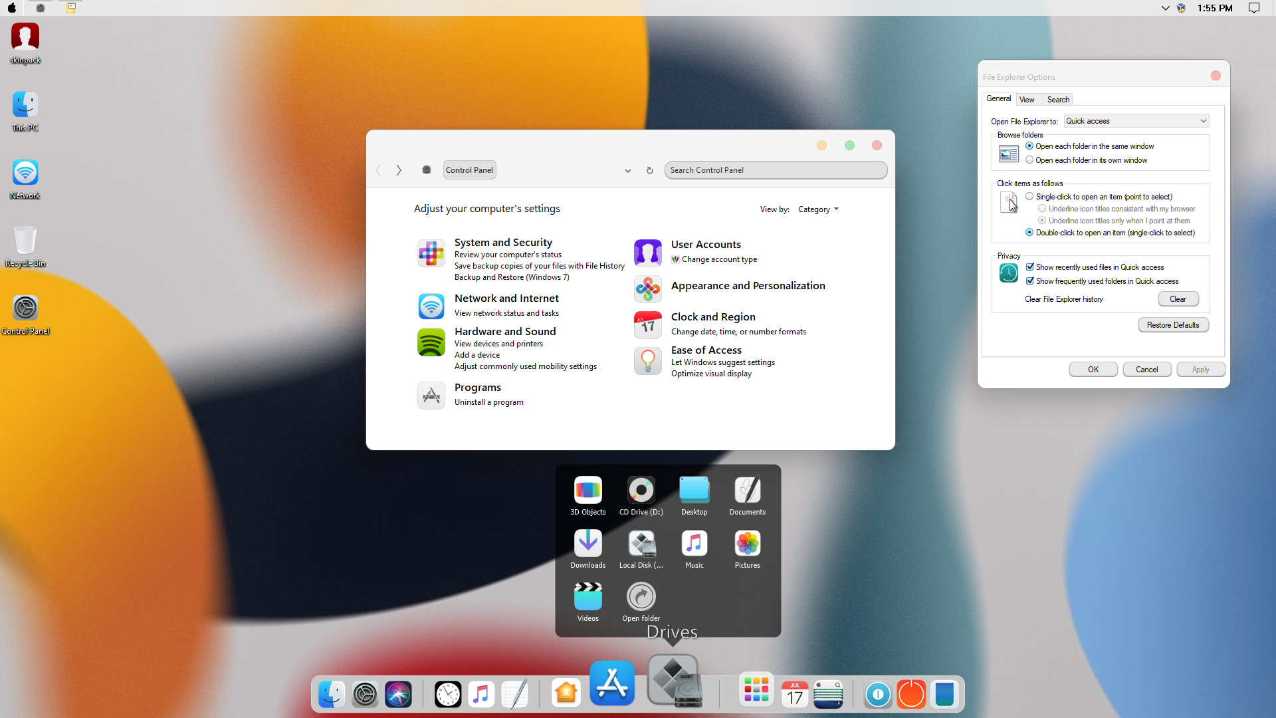This screenshot has width=1276, height=718.
Task: Click the Restore Defaults button
Action: pyautogui.click(x=1172, y=325)
